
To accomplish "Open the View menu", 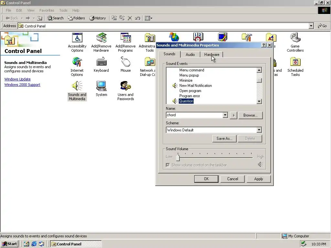I will point(31,10).
